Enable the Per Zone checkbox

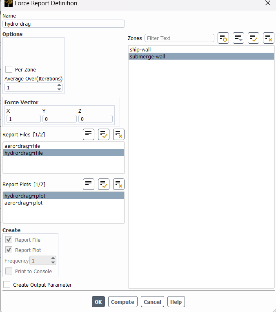(x=9, y=70)
